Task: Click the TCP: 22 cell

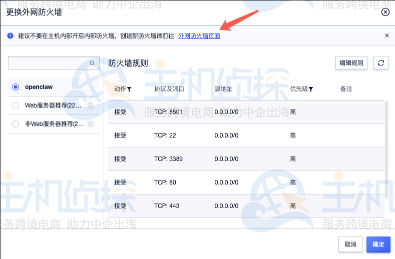Action: (165, 135)
